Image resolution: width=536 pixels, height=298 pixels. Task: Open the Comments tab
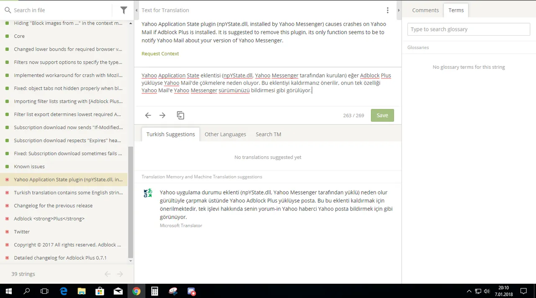pyautogui.click(x=425, y=10)
